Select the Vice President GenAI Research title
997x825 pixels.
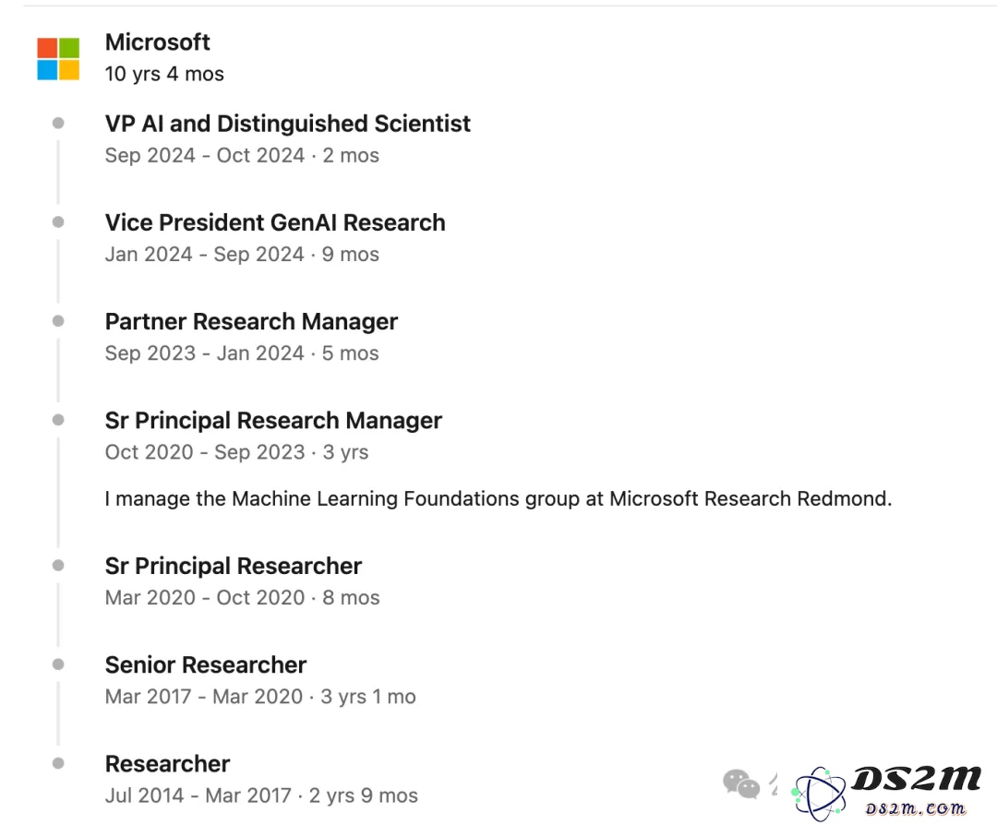[275, 222]
